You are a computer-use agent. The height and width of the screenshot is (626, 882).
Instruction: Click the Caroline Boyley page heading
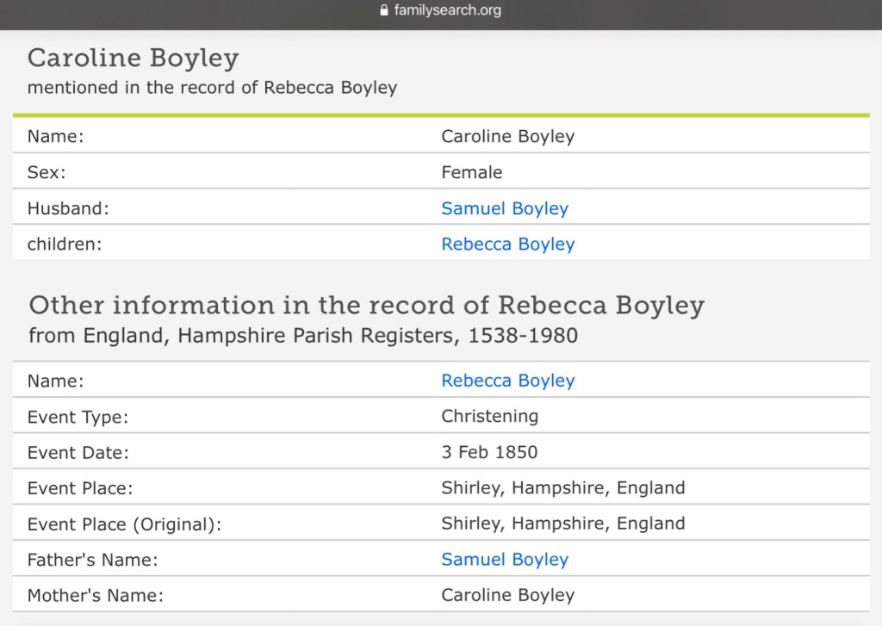pos(134,58)
